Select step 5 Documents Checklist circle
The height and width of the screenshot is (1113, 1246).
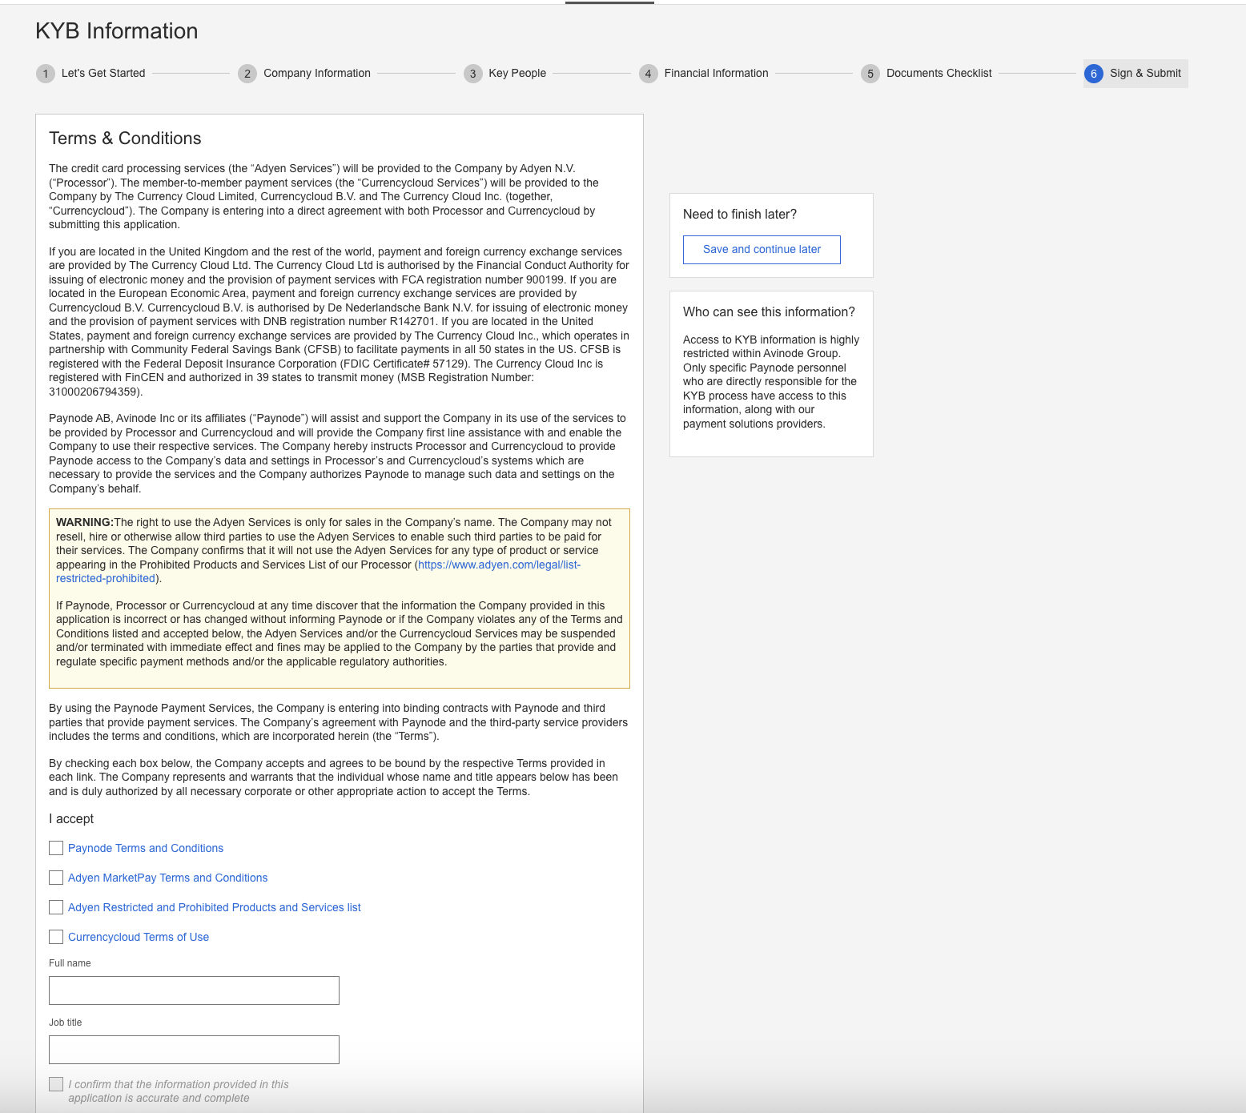click(870, 73)
